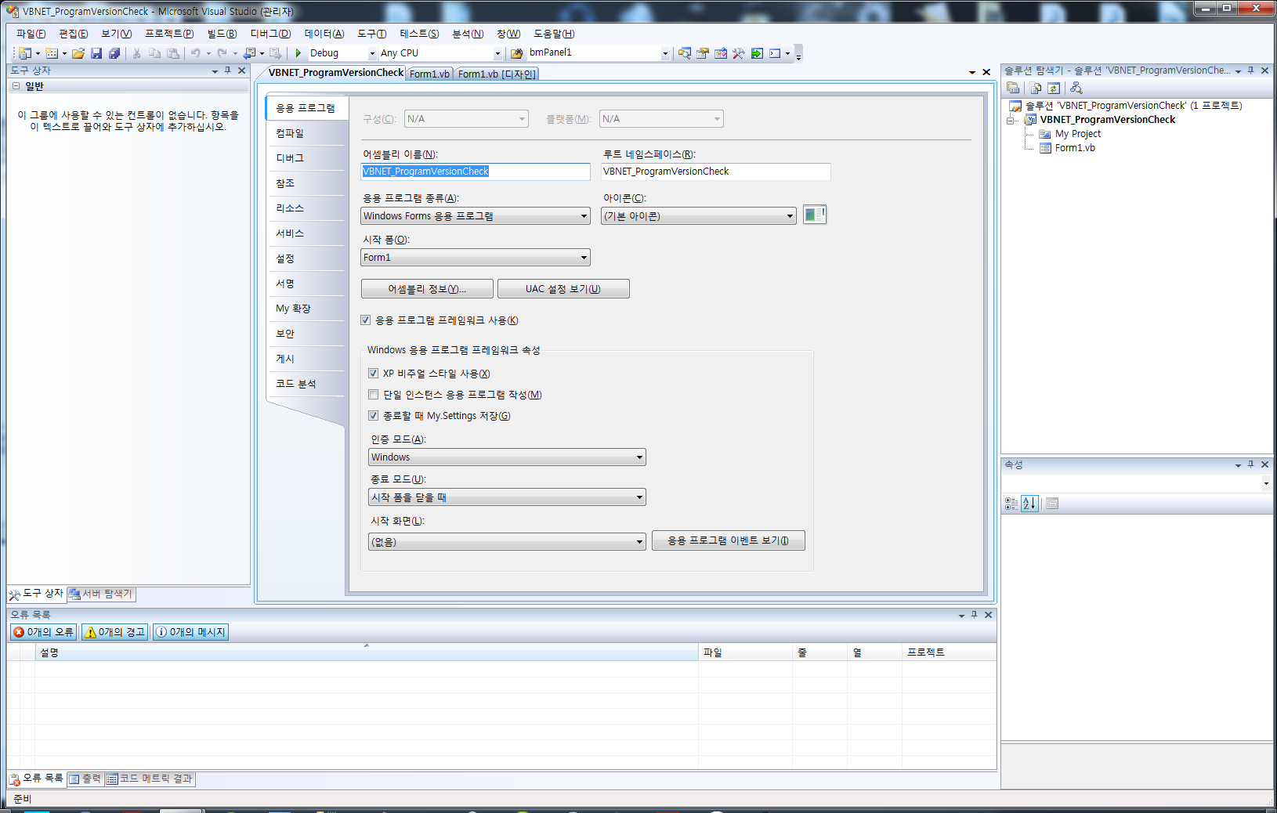Open the Properties window from the toolbar icon

(703, 53)
